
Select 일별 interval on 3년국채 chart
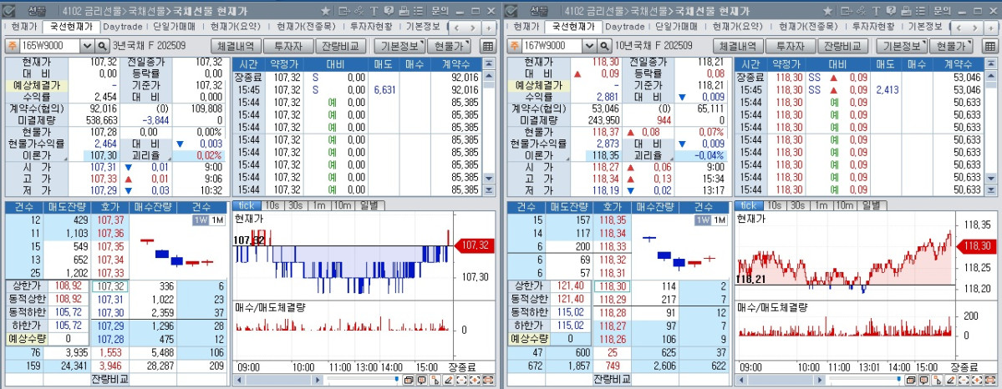[369, 205]
